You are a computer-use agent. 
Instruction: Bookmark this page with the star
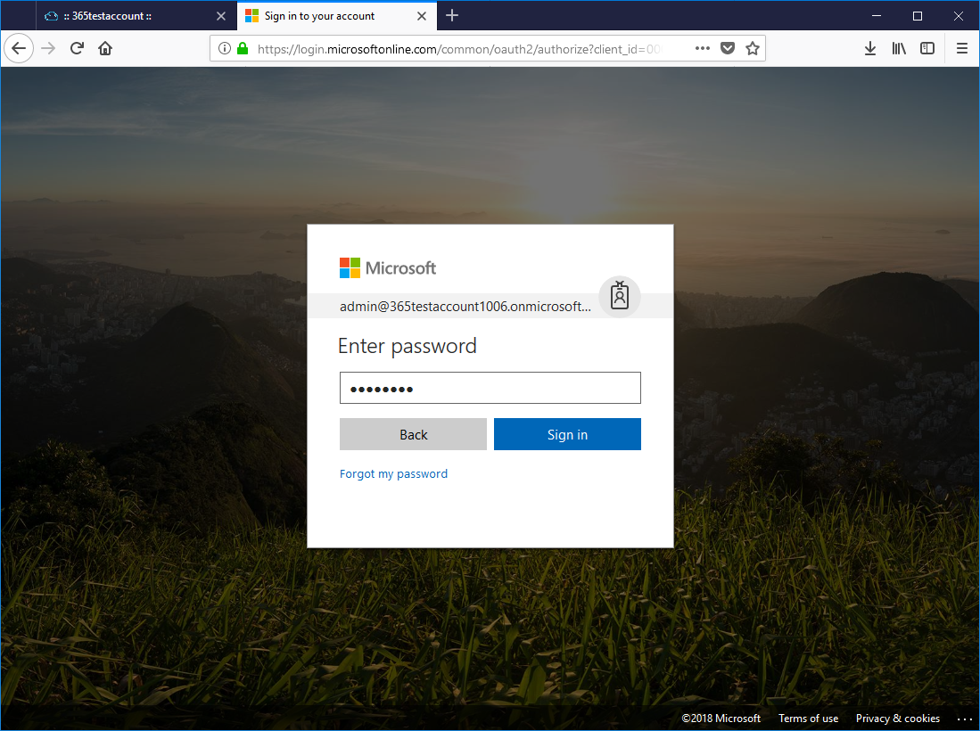pyautogui.click(x=753, y=49)
